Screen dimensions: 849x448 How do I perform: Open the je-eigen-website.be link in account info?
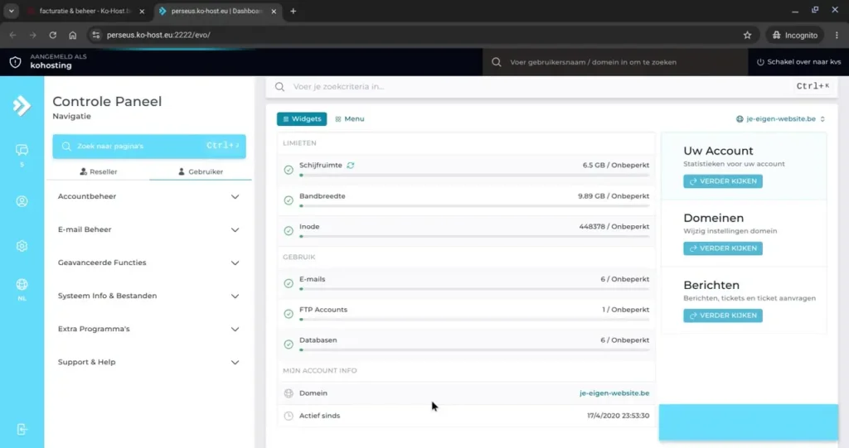point(614,393)
